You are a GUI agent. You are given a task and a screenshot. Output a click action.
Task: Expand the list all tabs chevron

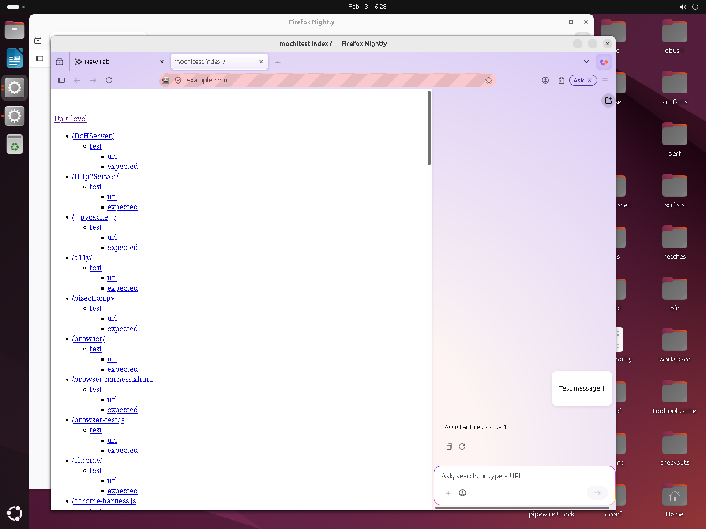[x=586, y=62]
